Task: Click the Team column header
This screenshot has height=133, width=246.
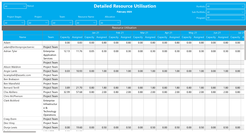Action: (51, 37)
